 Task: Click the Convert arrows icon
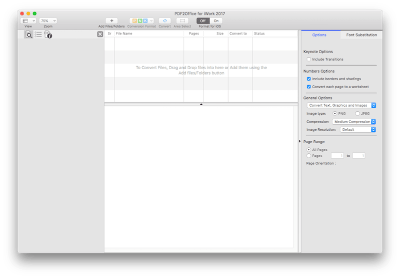click(x=165, y=21)
